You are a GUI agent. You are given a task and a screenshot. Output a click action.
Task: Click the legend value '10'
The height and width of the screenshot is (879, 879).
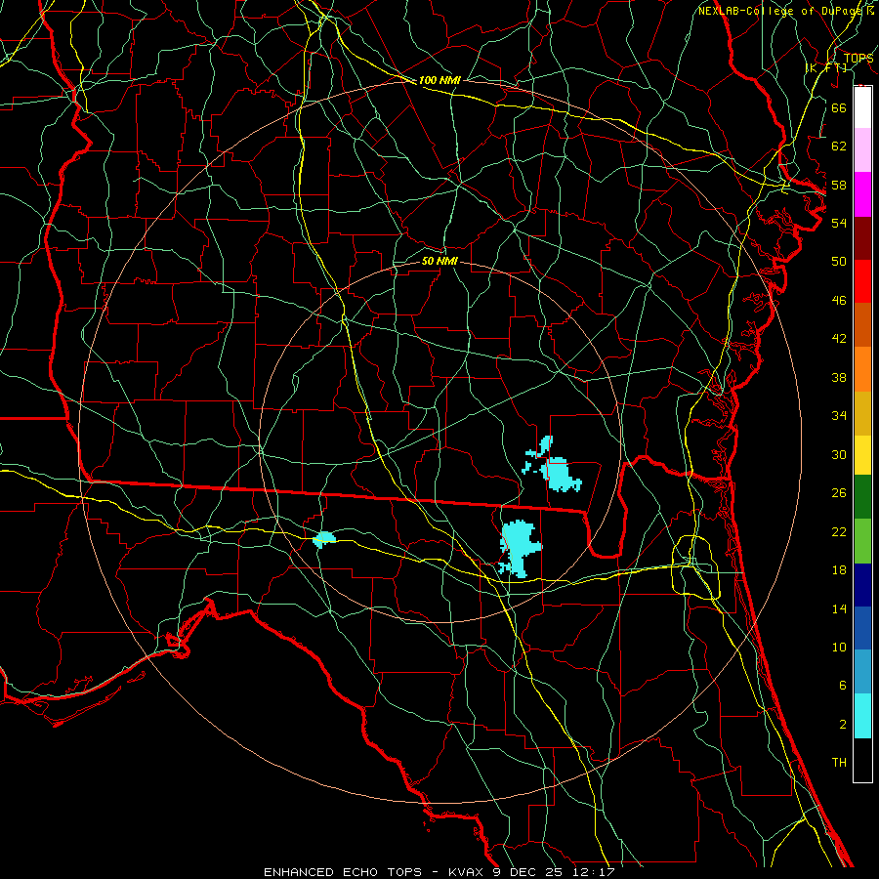pos(839,647)
